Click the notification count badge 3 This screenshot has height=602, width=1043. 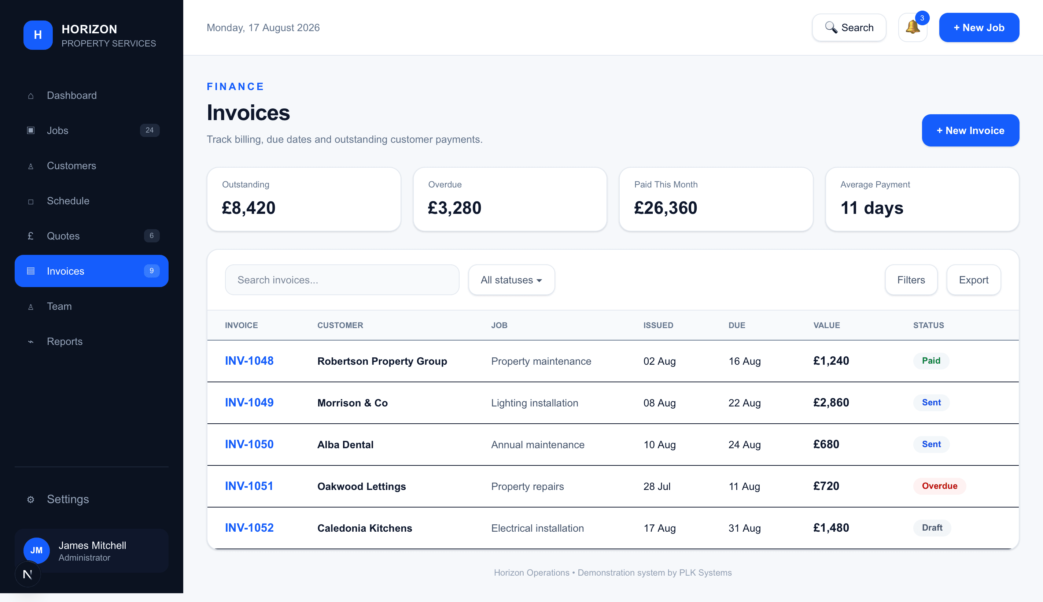click(922, 18)
